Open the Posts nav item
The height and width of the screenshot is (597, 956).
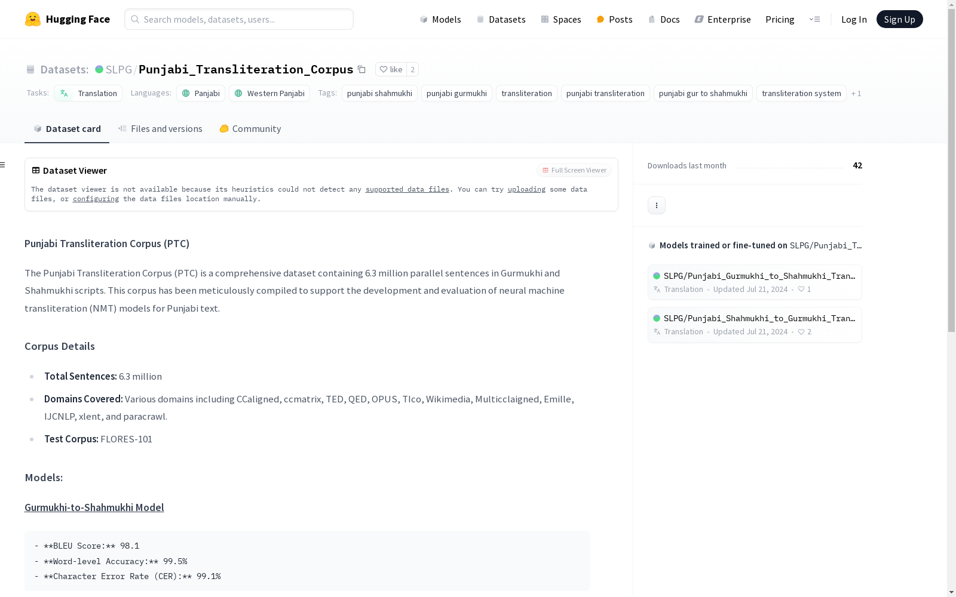tap(615, 19)
